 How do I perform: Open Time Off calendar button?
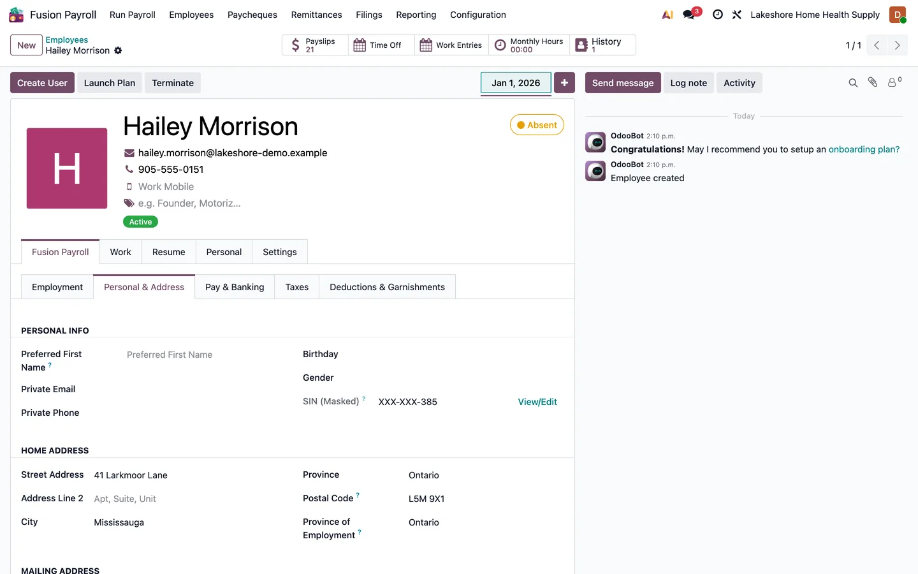pos(381,45)
